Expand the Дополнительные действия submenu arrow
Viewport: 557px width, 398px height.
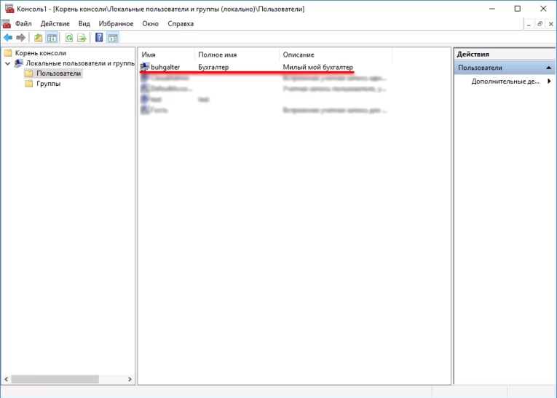(x=549, y=81)
